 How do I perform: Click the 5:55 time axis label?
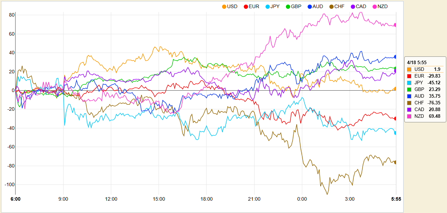click(x=395, y=199)
